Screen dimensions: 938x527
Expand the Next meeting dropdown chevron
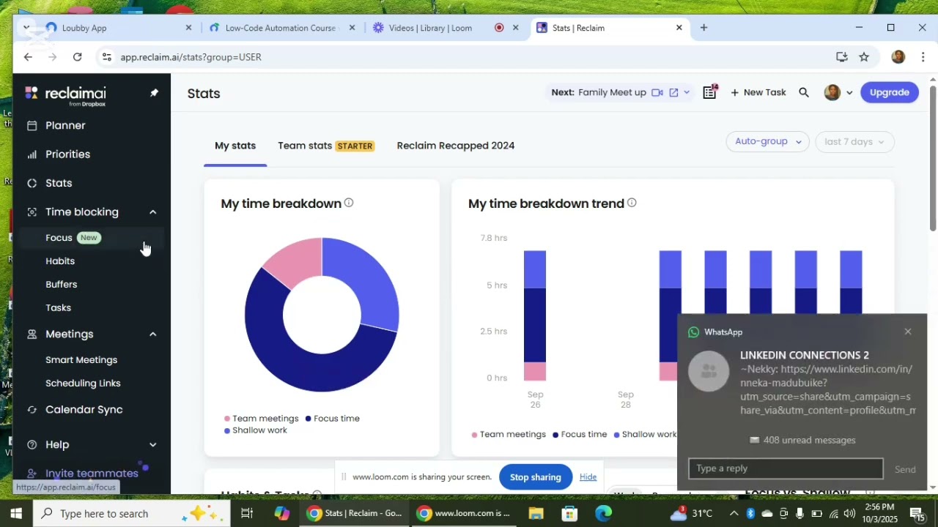687,92
